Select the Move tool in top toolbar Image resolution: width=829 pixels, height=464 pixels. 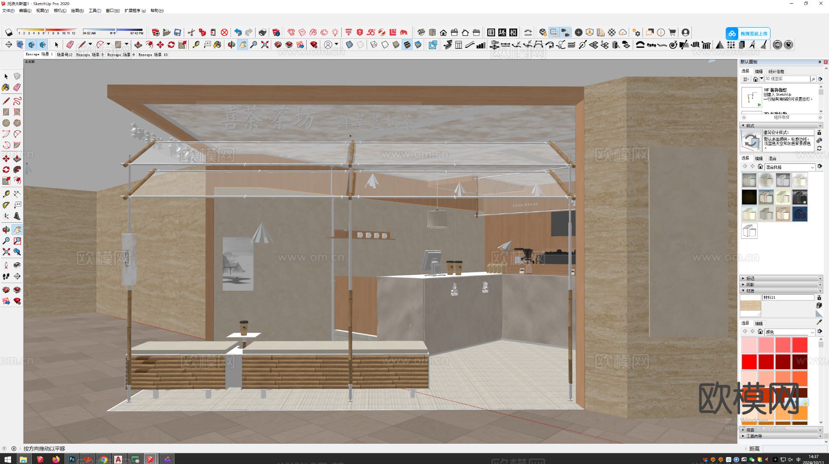pyautogui.click(x=160, y=45)
